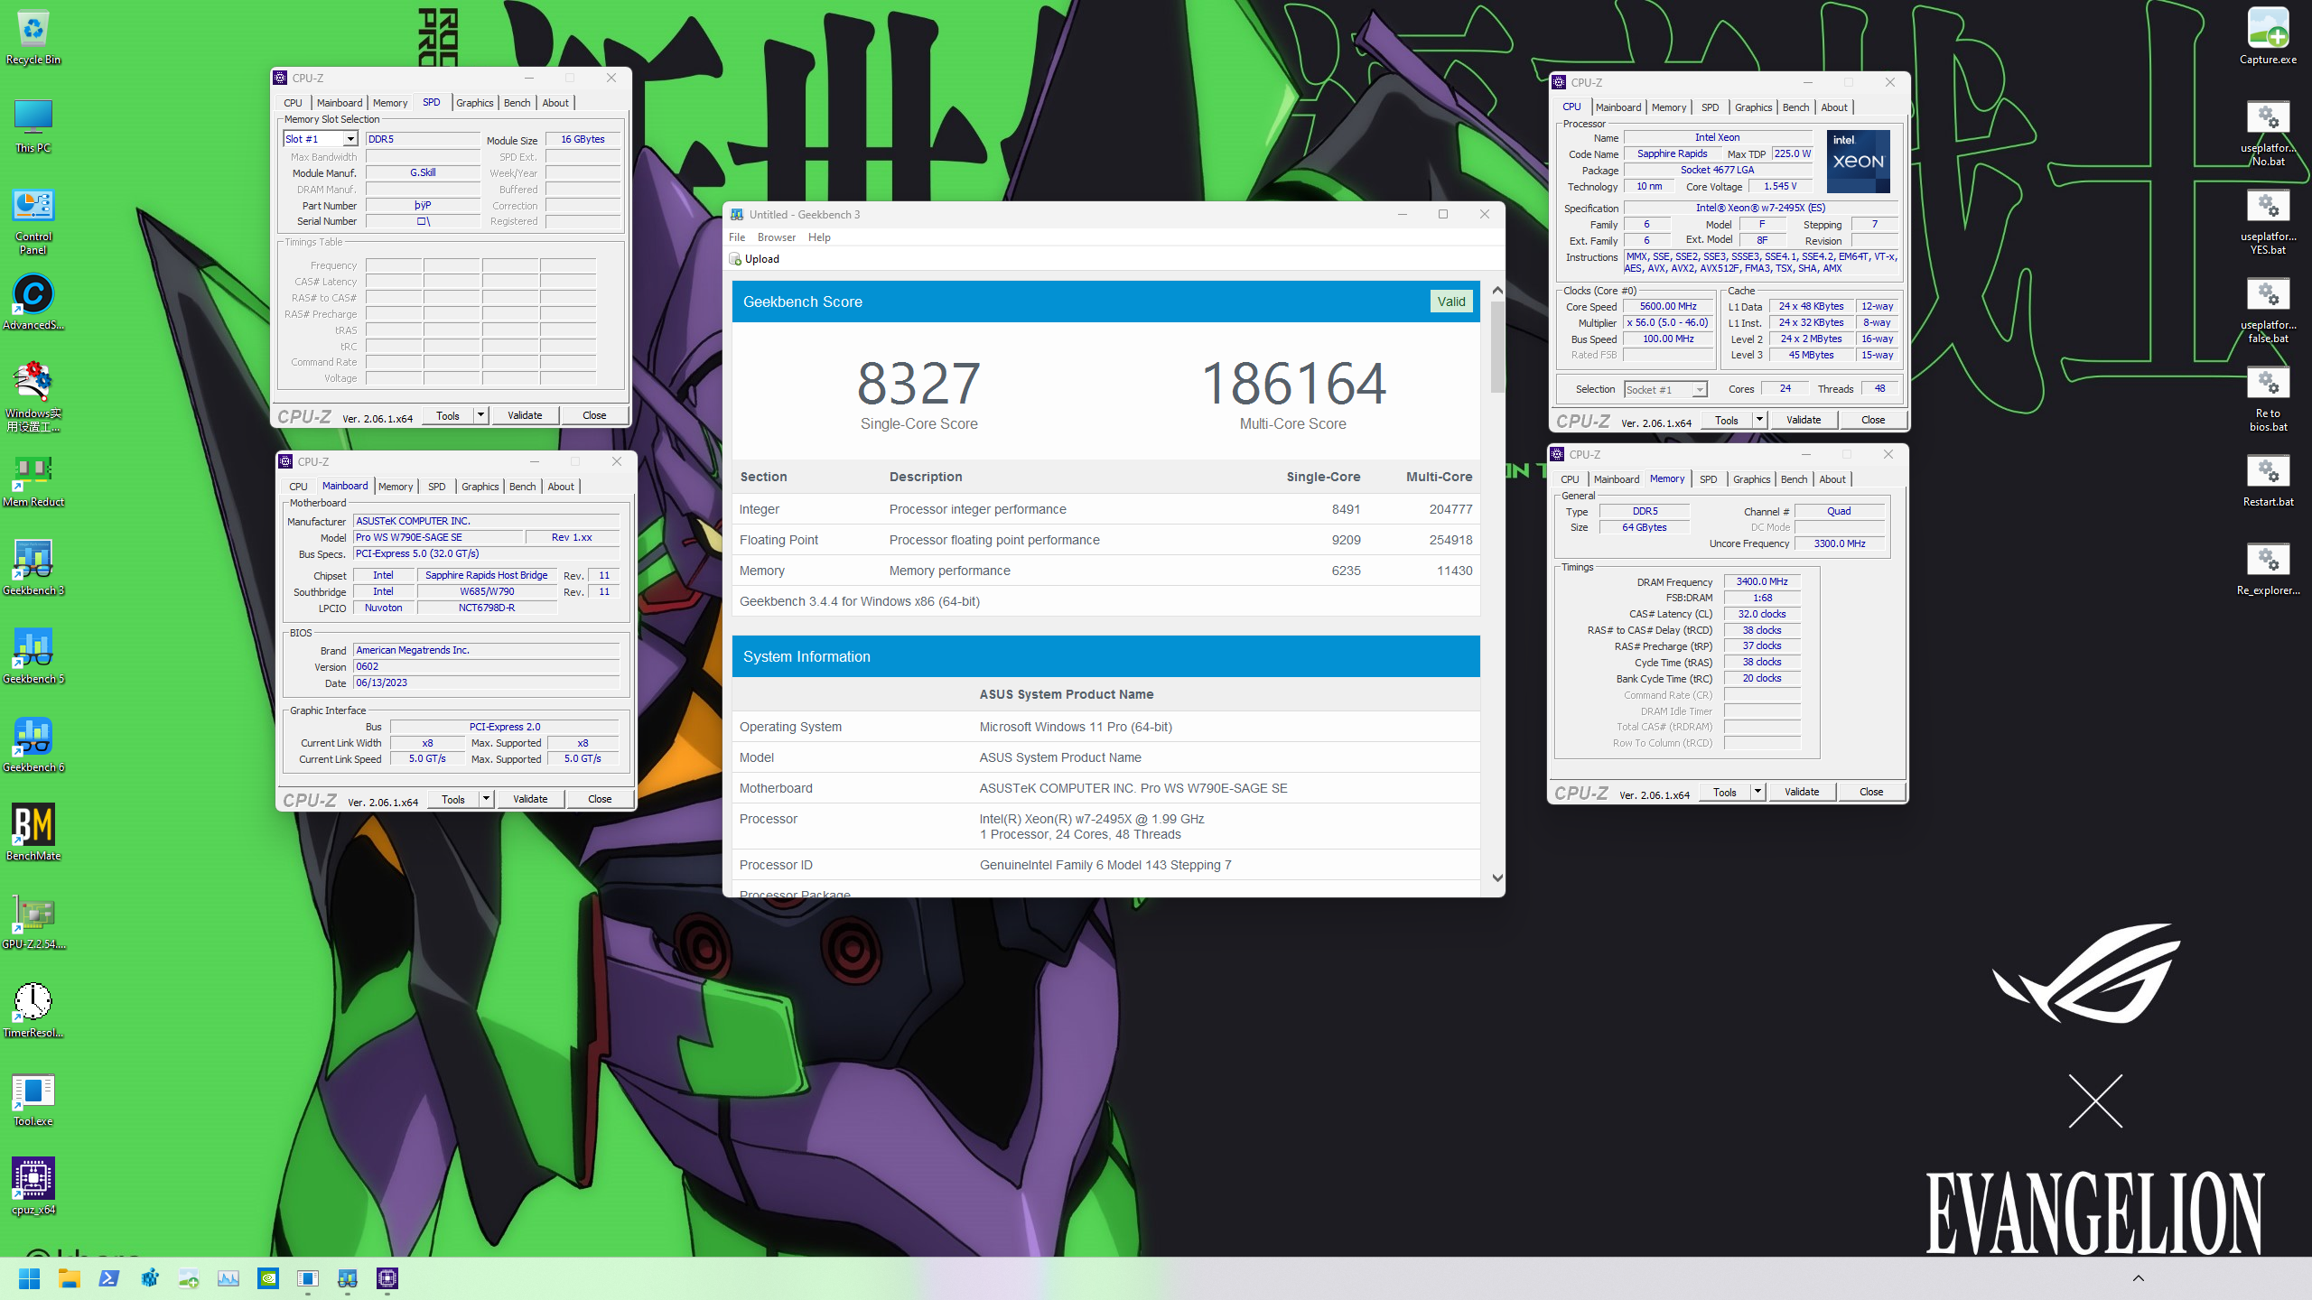Screen dimensions: 2312x1300
Task: Switch to Mainboard tab in top-right CPU-Z window
Action: [x=1618, y=107]
